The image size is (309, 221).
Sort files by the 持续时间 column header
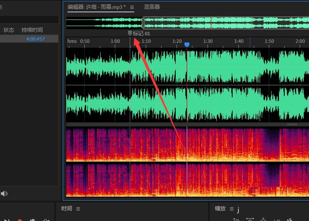(x=32, y=30)
